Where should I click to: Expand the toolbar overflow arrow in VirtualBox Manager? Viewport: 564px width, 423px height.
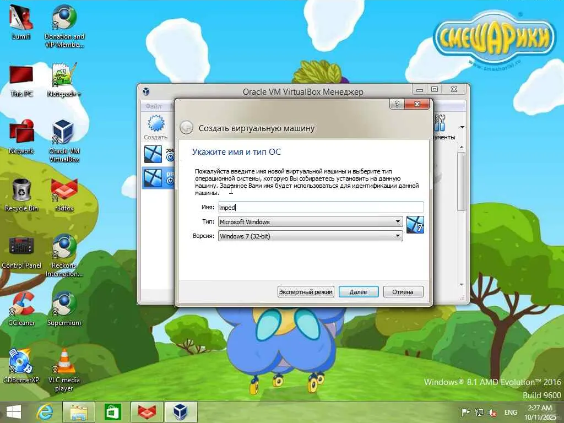(x=462, y=127)
